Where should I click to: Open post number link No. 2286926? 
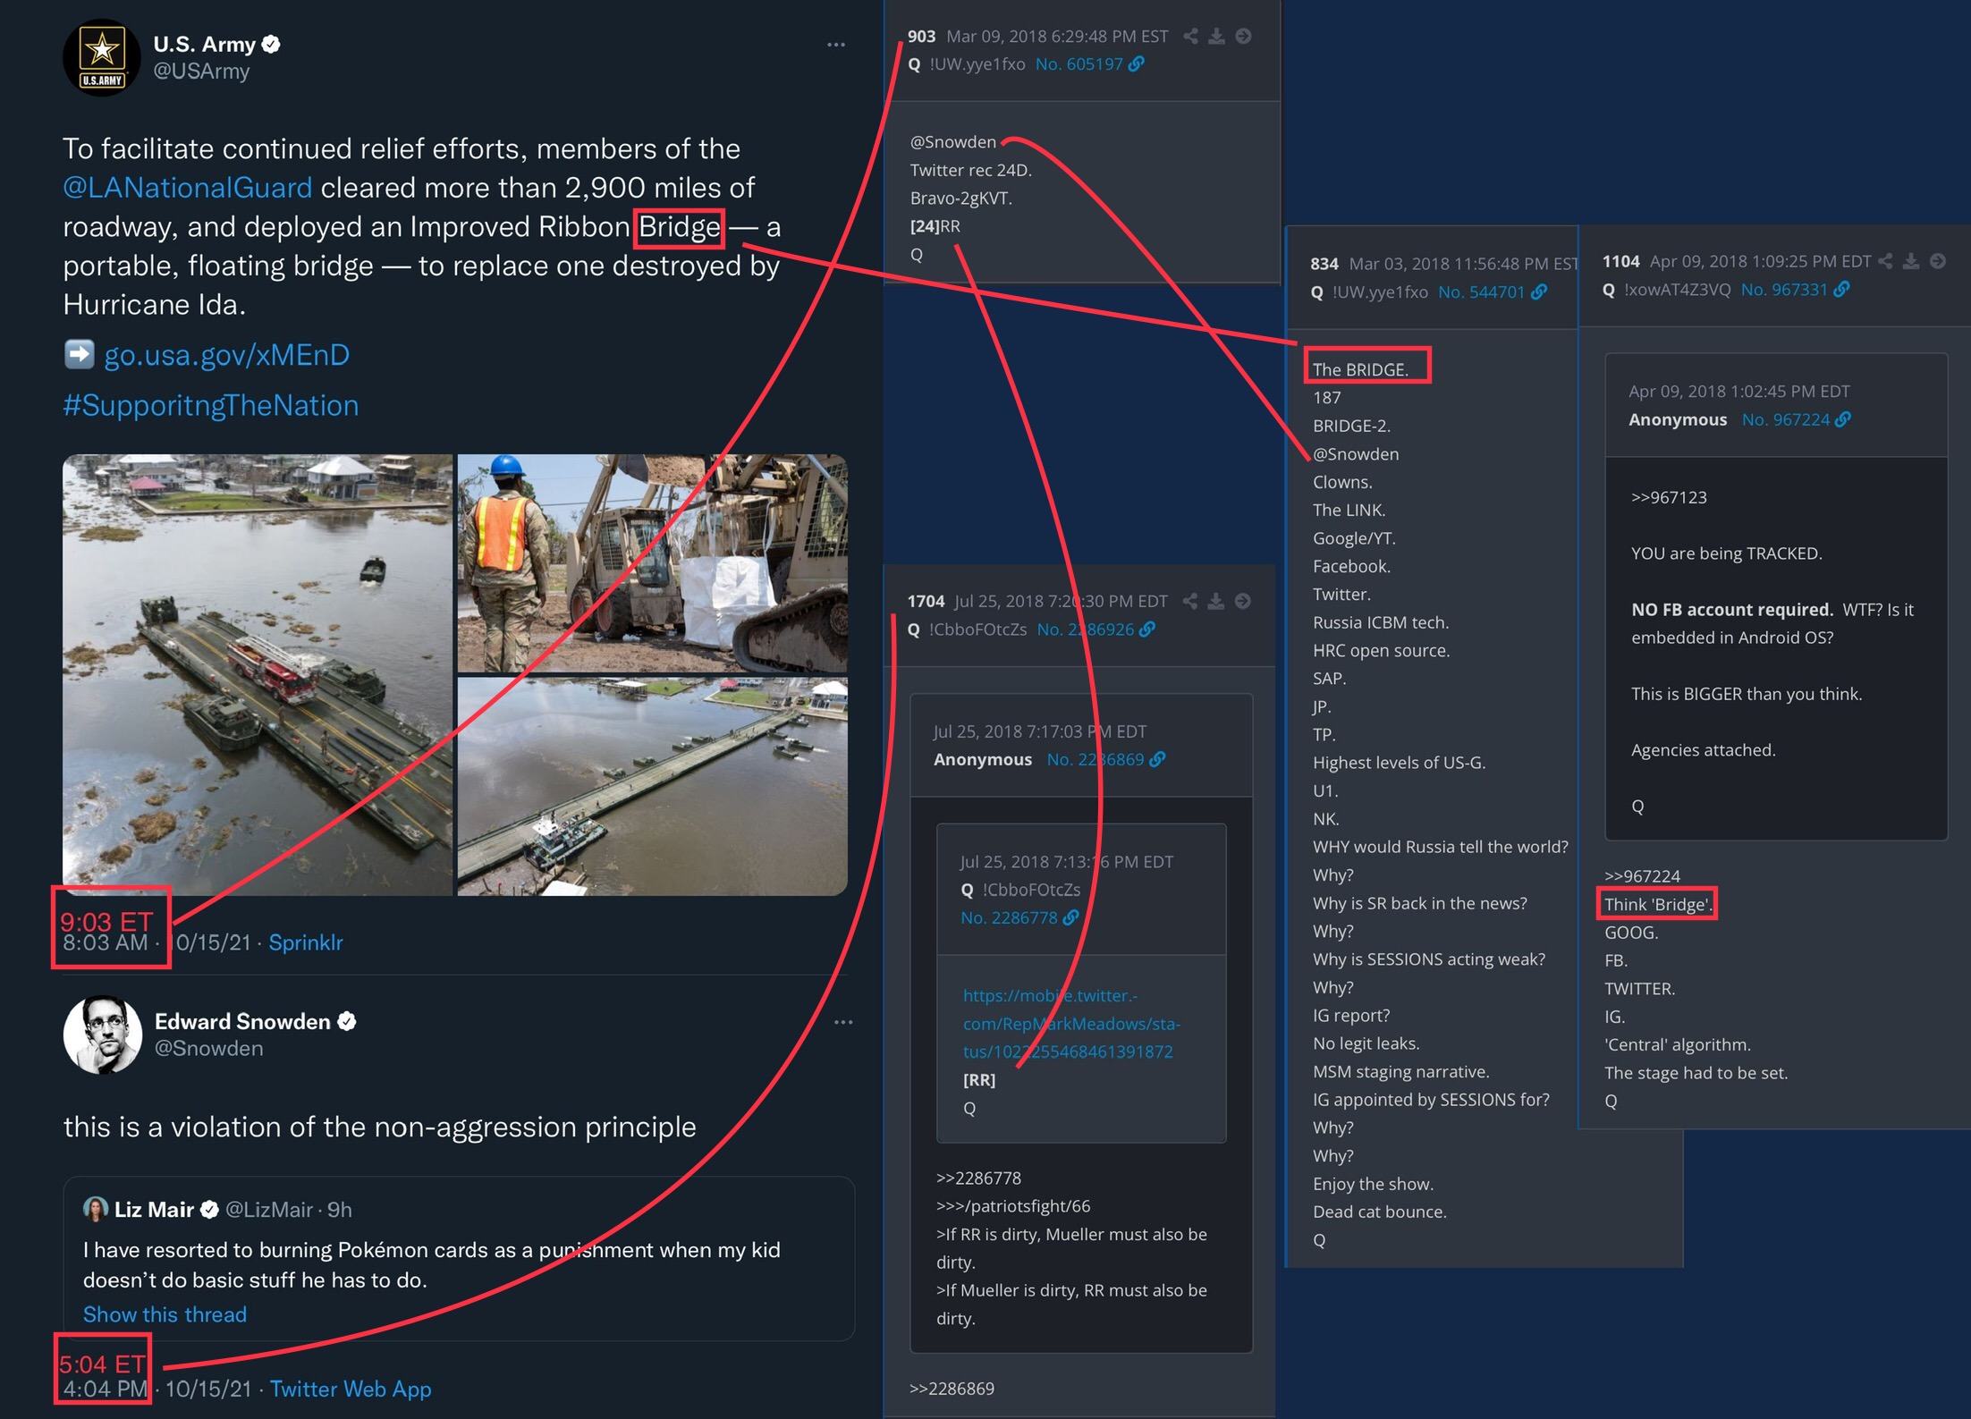1086,629
